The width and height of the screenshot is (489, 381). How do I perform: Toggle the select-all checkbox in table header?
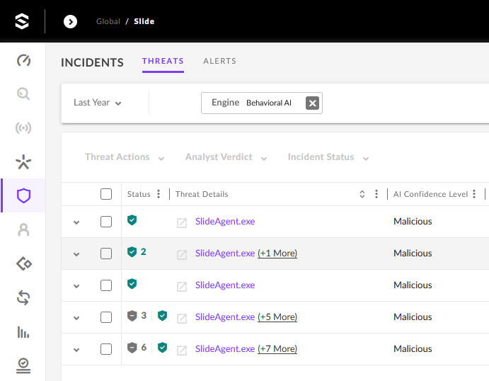(x=106, y=194)
